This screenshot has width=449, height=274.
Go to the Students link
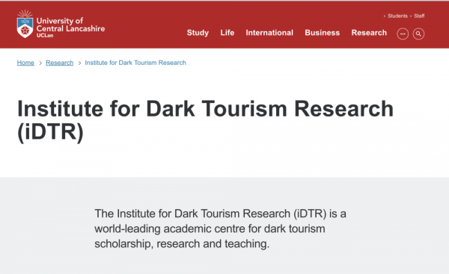tap(397, 16)
